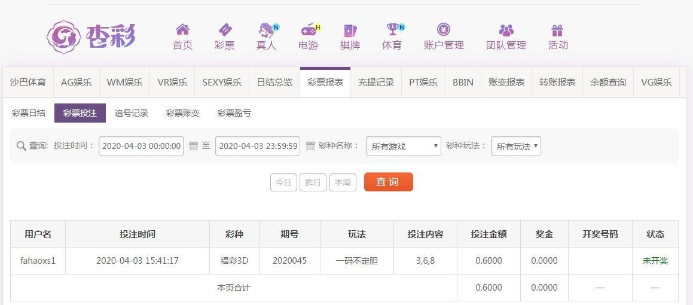Switch to the 余额查询 tab

[608, 82]
